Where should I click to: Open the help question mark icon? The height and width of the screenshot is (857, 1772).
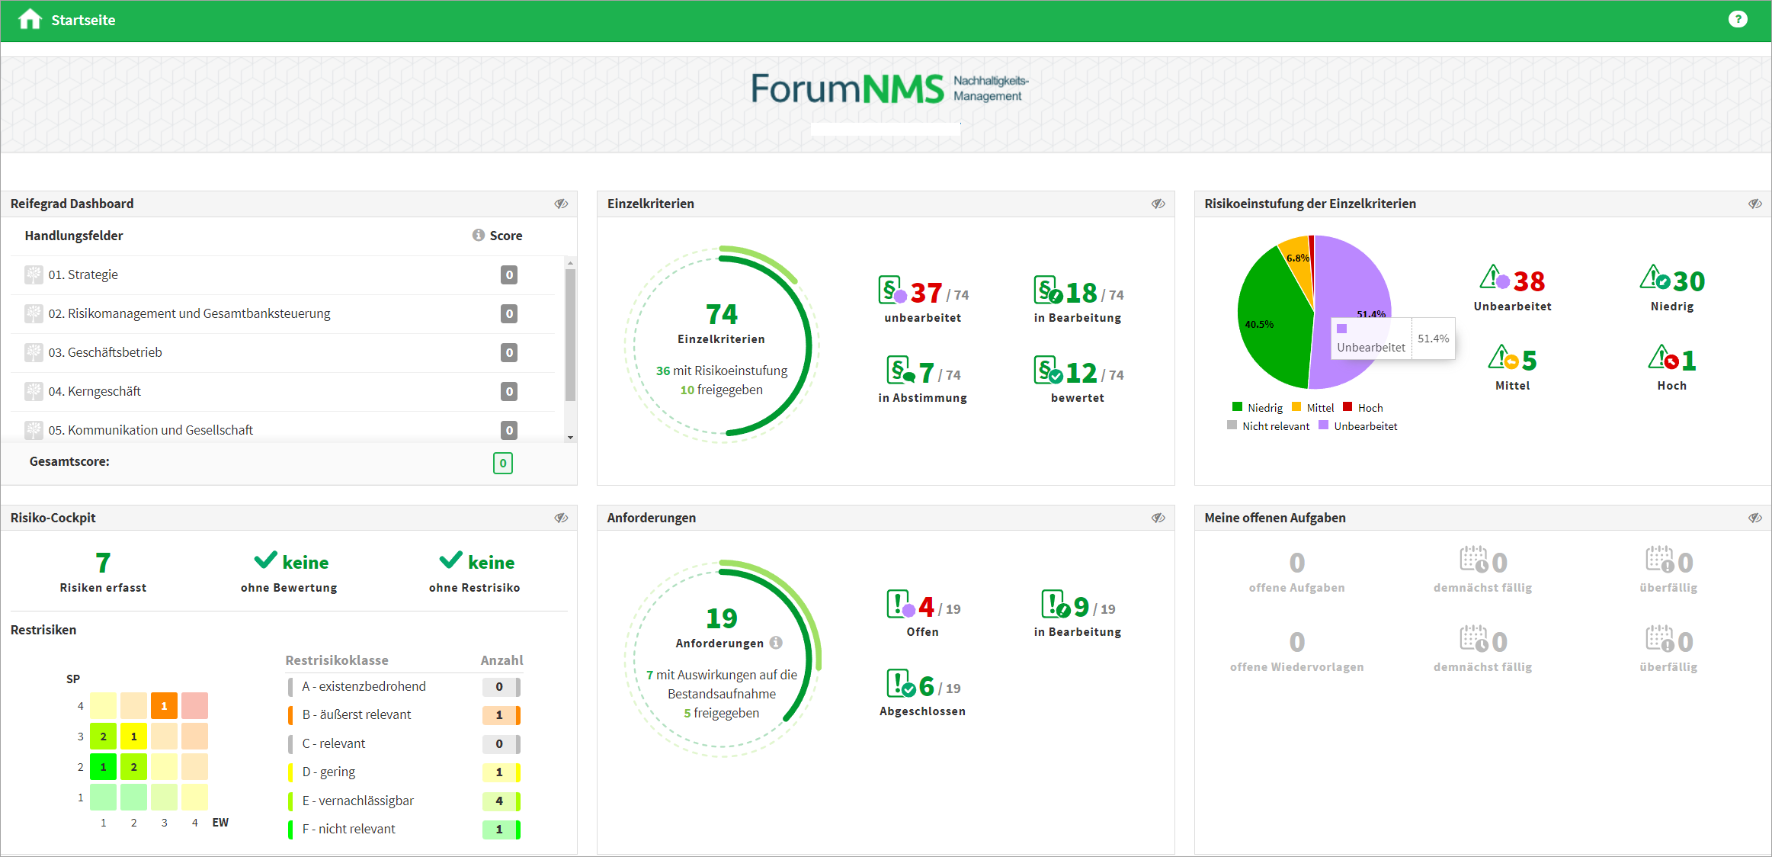click(1737, 19)
